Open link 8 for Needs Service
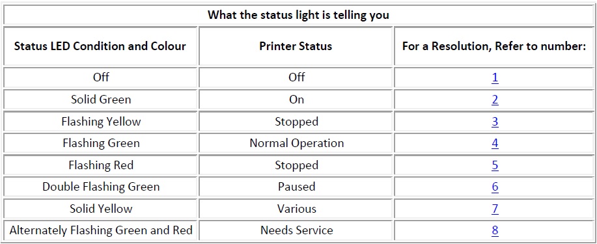The width and height of the screenshot is (597, 244). pyautogui.click(x=495, y=231)
